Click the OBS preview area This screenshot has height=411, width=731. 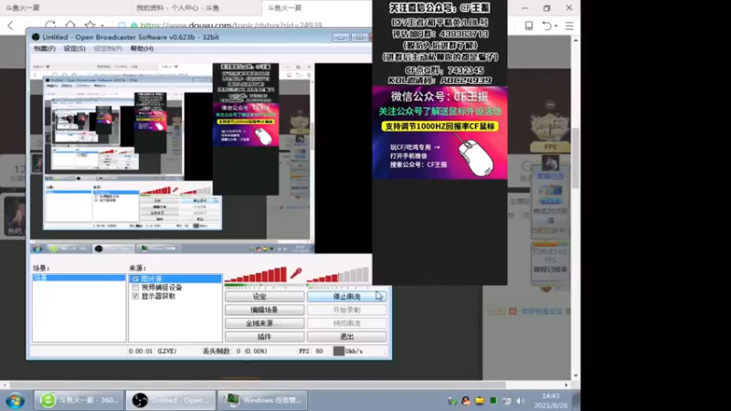201,158
